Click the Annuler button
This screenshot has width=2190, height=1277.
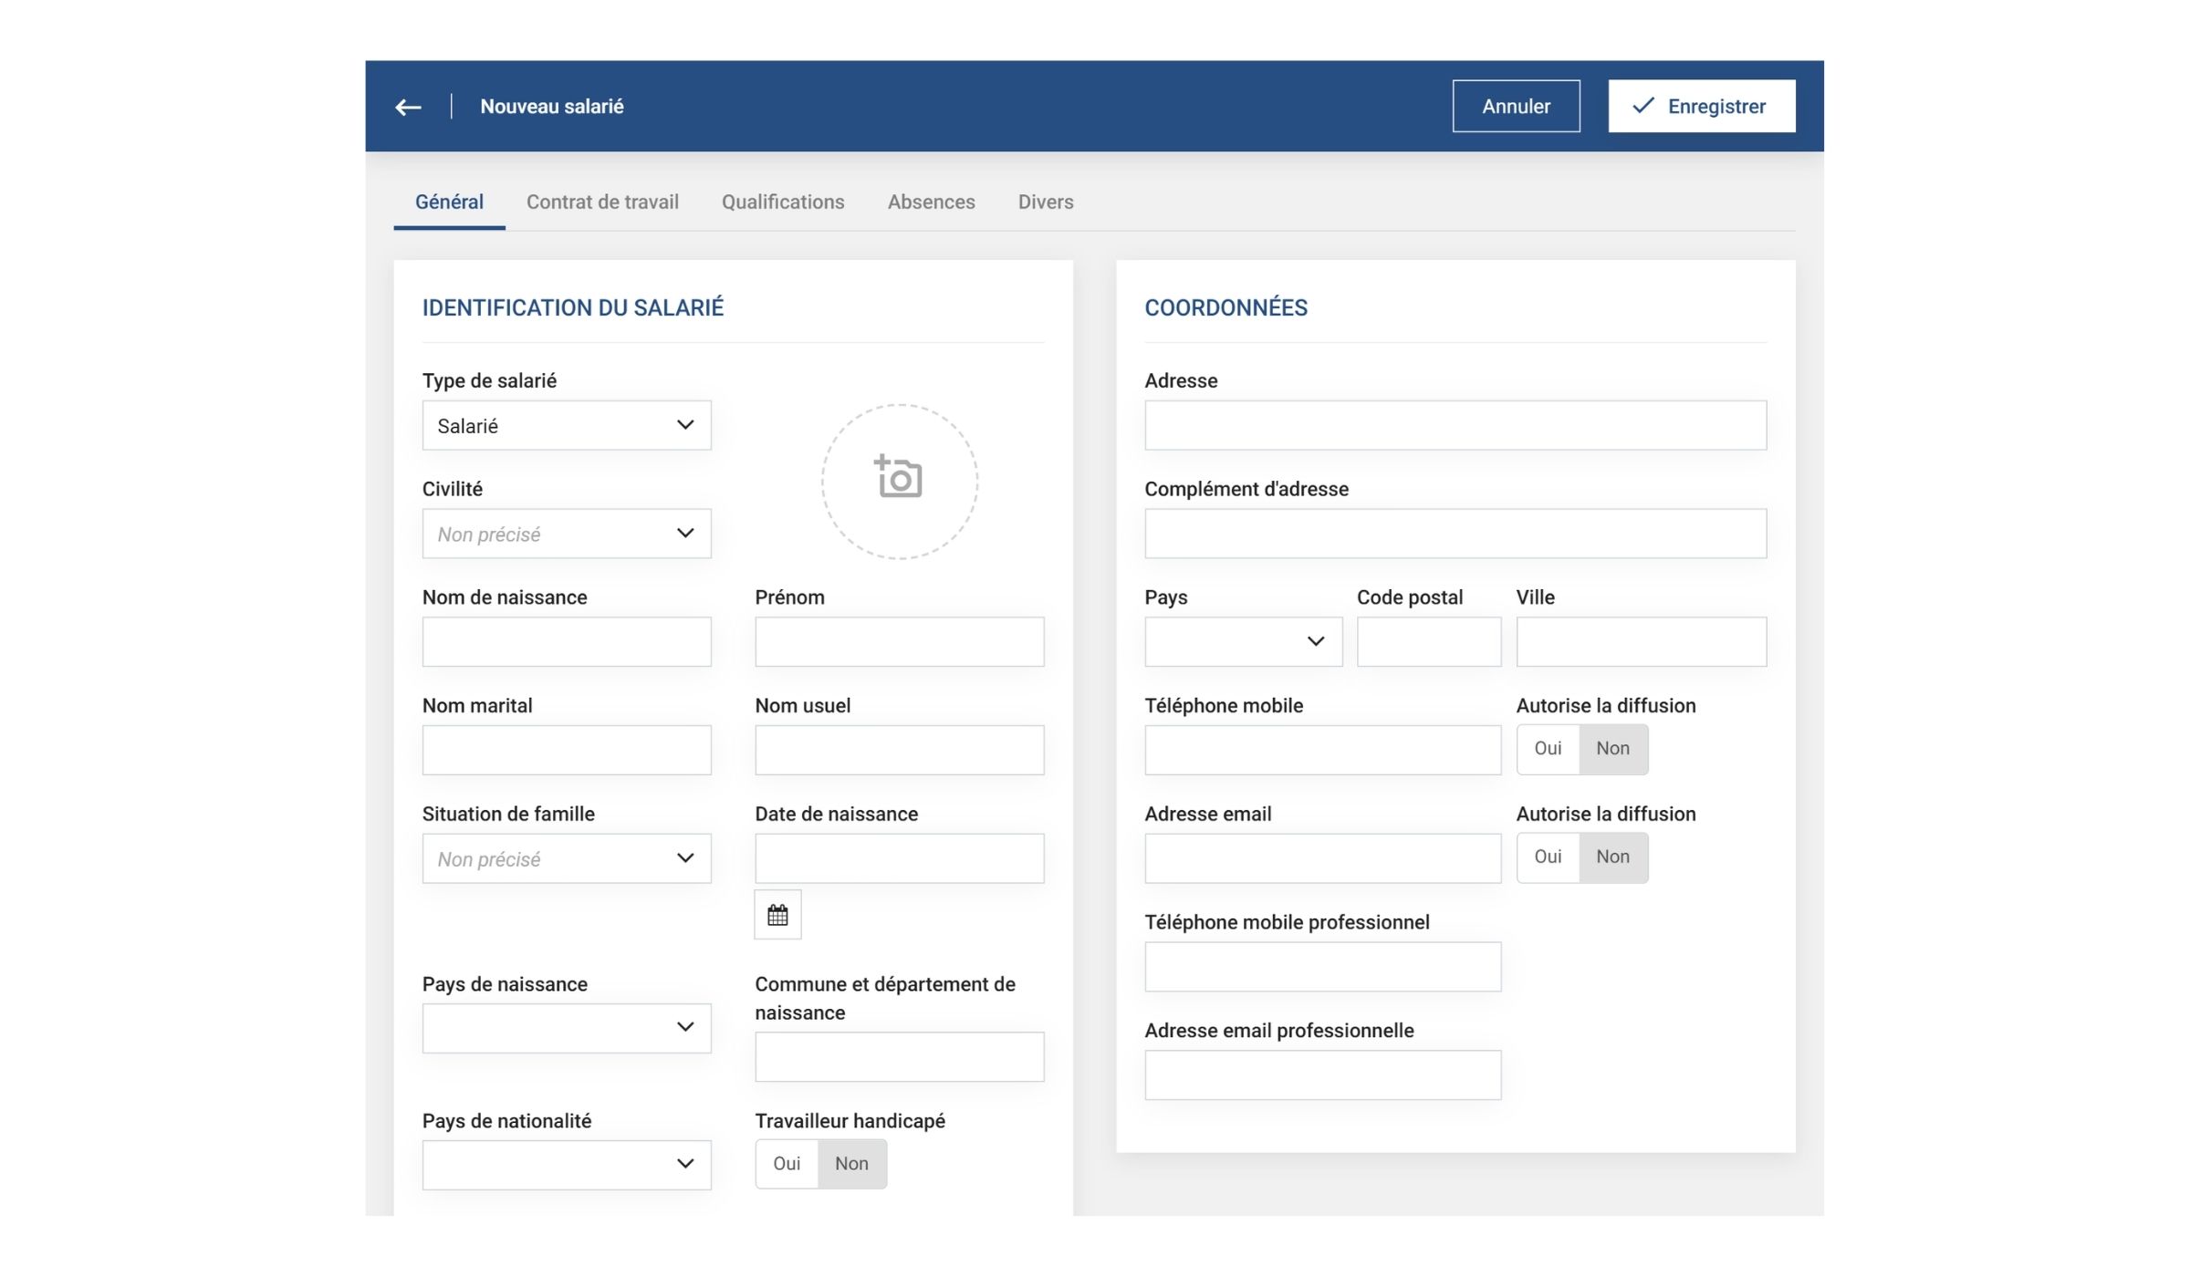click(1516, 107)
